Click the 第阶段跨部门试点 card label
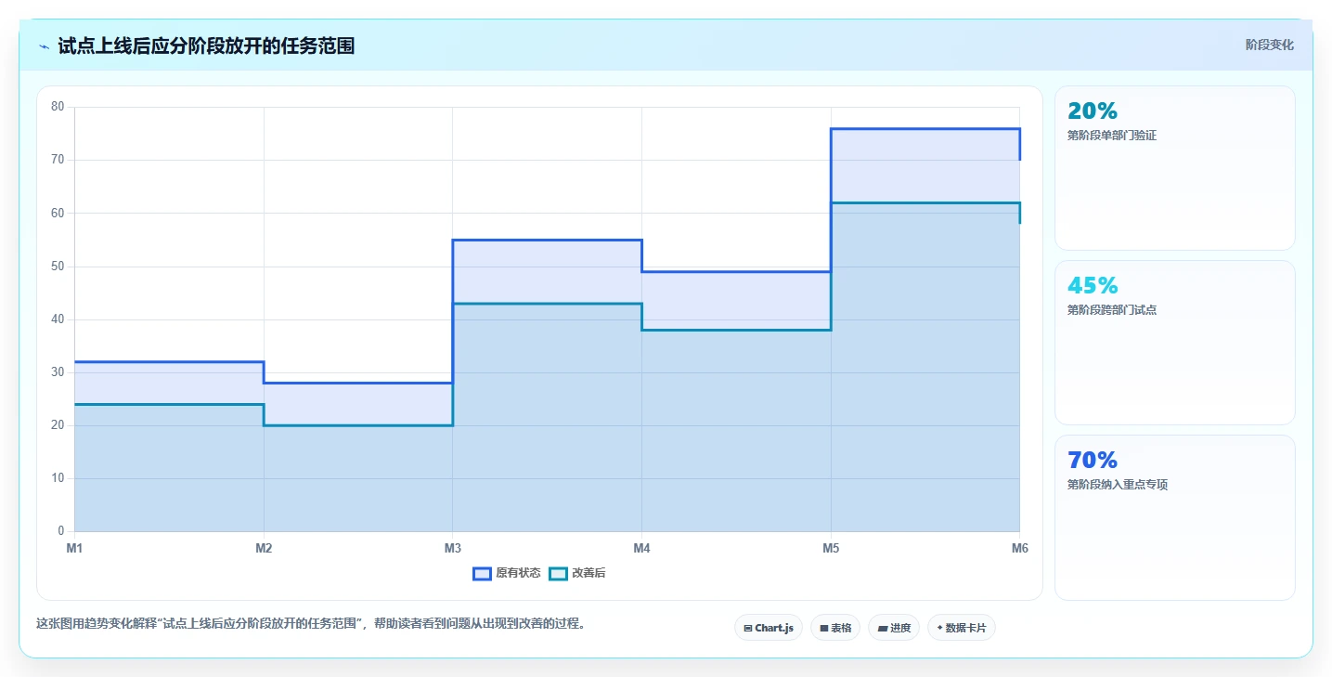 pyautogui.click(x=1112, y=309)
